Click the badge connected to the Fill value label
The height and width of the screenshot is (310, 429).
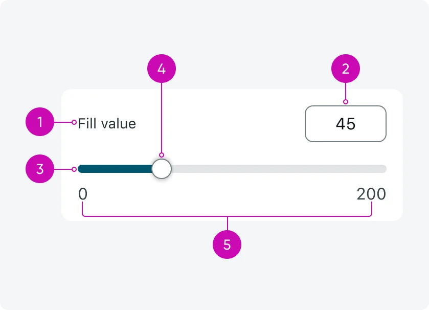pyautogui.click(x=39, y=122)
